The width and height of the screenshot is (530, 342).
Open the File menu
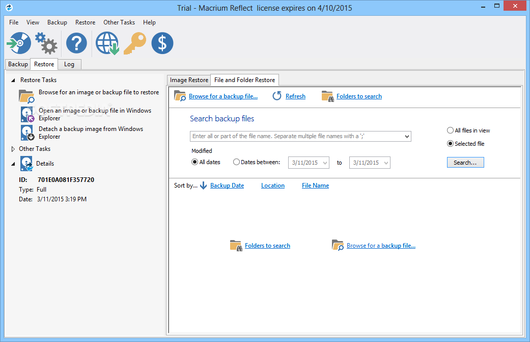coord(14,22)
